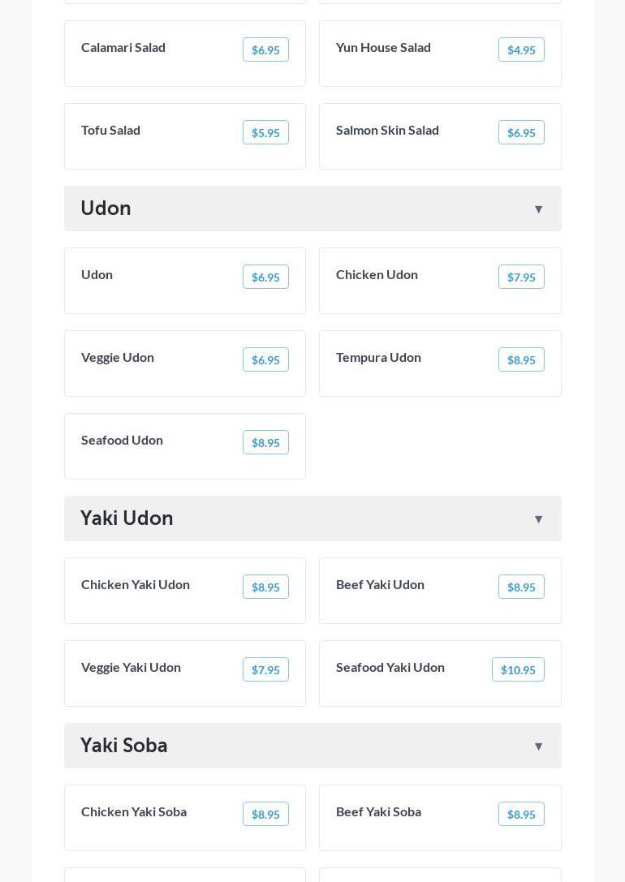Image resolution: width=625 pixels, height=882 pixels.
Task: Open the Chicken Yaki Udon item name
Action: pyautogui.click(x=136, y=585)
